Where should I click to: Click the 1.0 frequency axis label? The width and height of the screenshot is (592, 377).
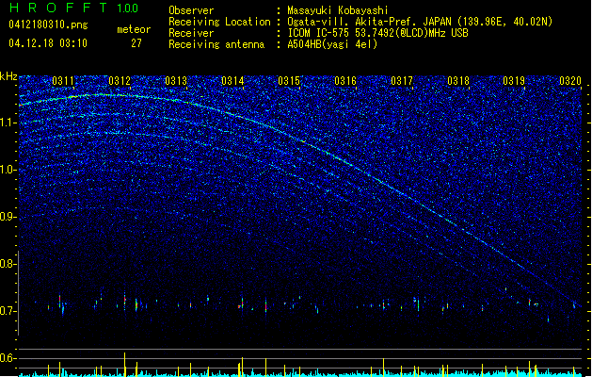[8, 170]
